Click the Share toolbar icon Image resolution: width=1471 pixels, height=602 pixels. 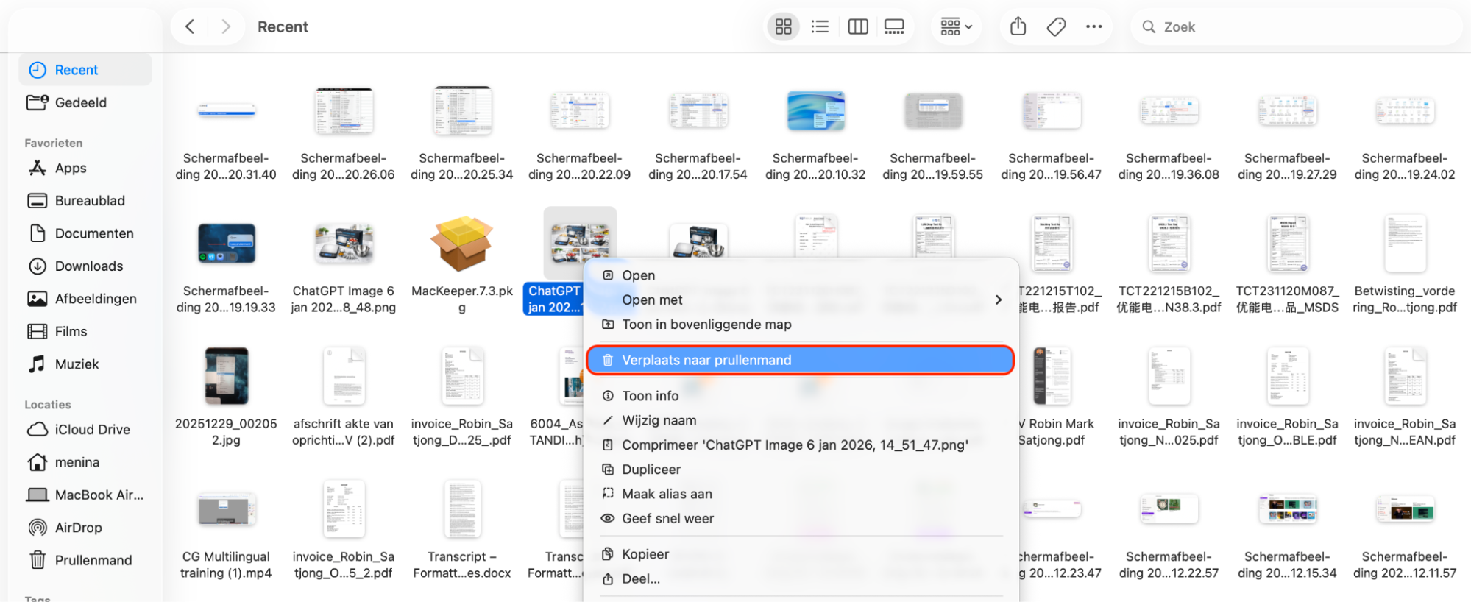click(1018, 26)
